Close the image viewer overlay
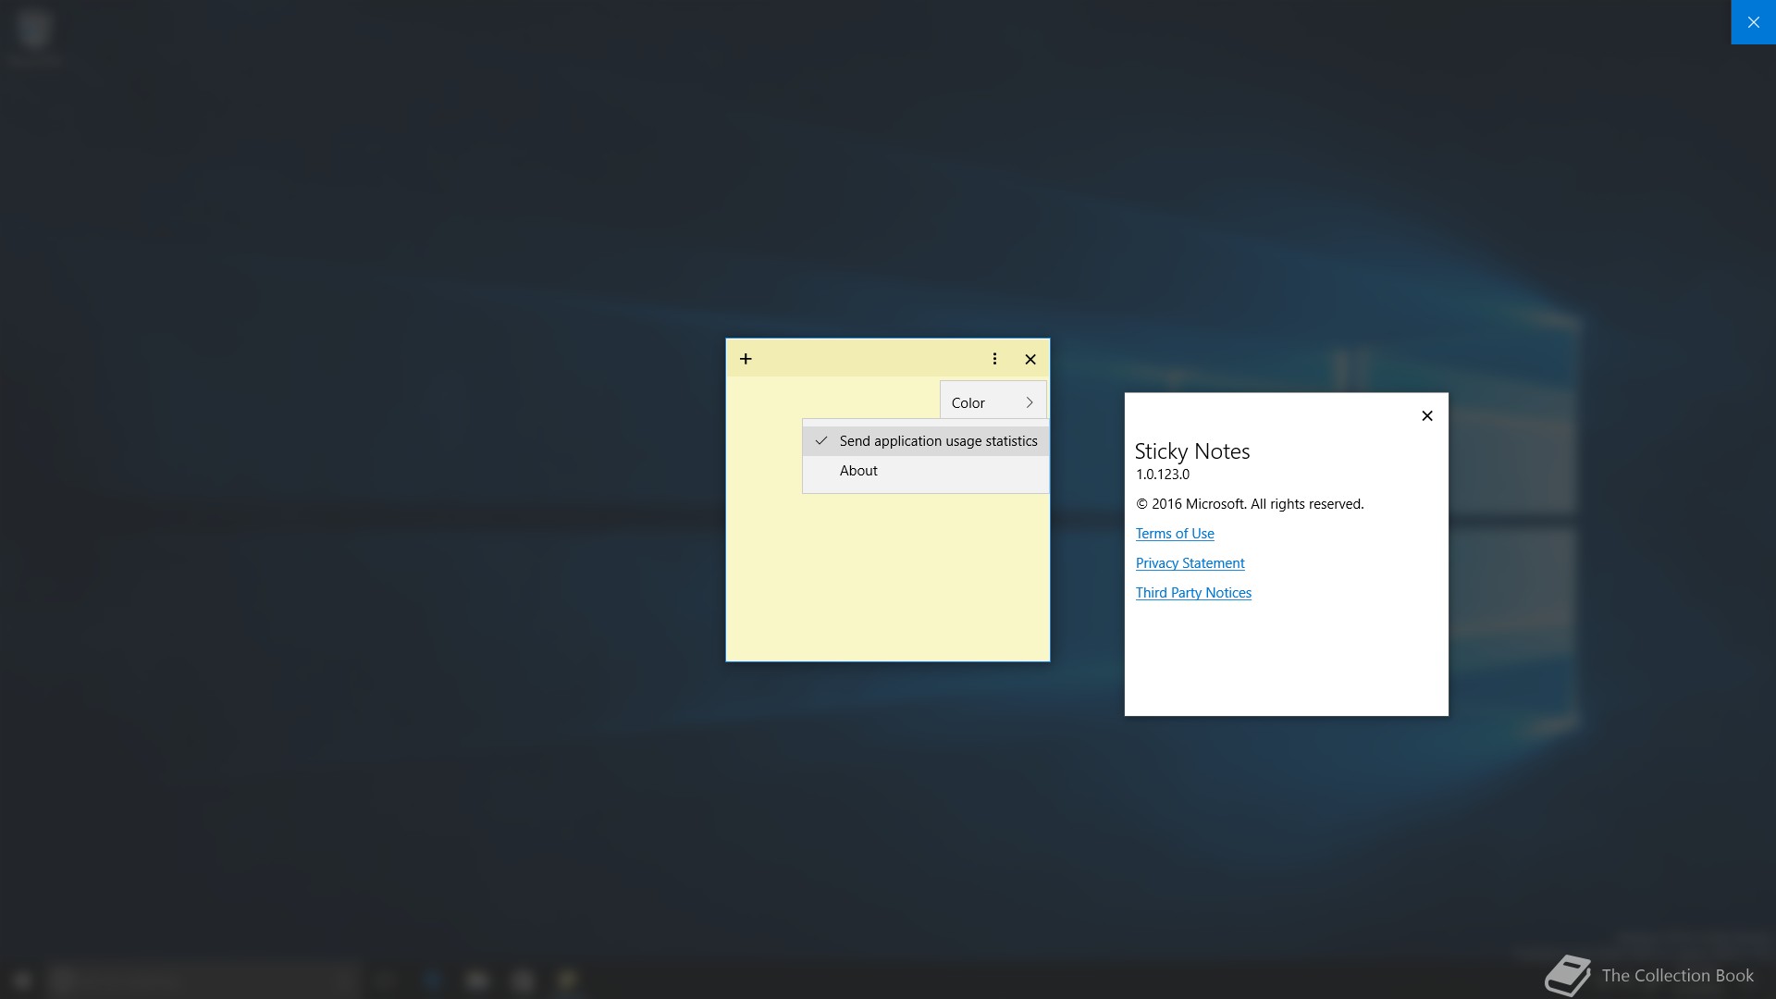 pos(1753,22)
